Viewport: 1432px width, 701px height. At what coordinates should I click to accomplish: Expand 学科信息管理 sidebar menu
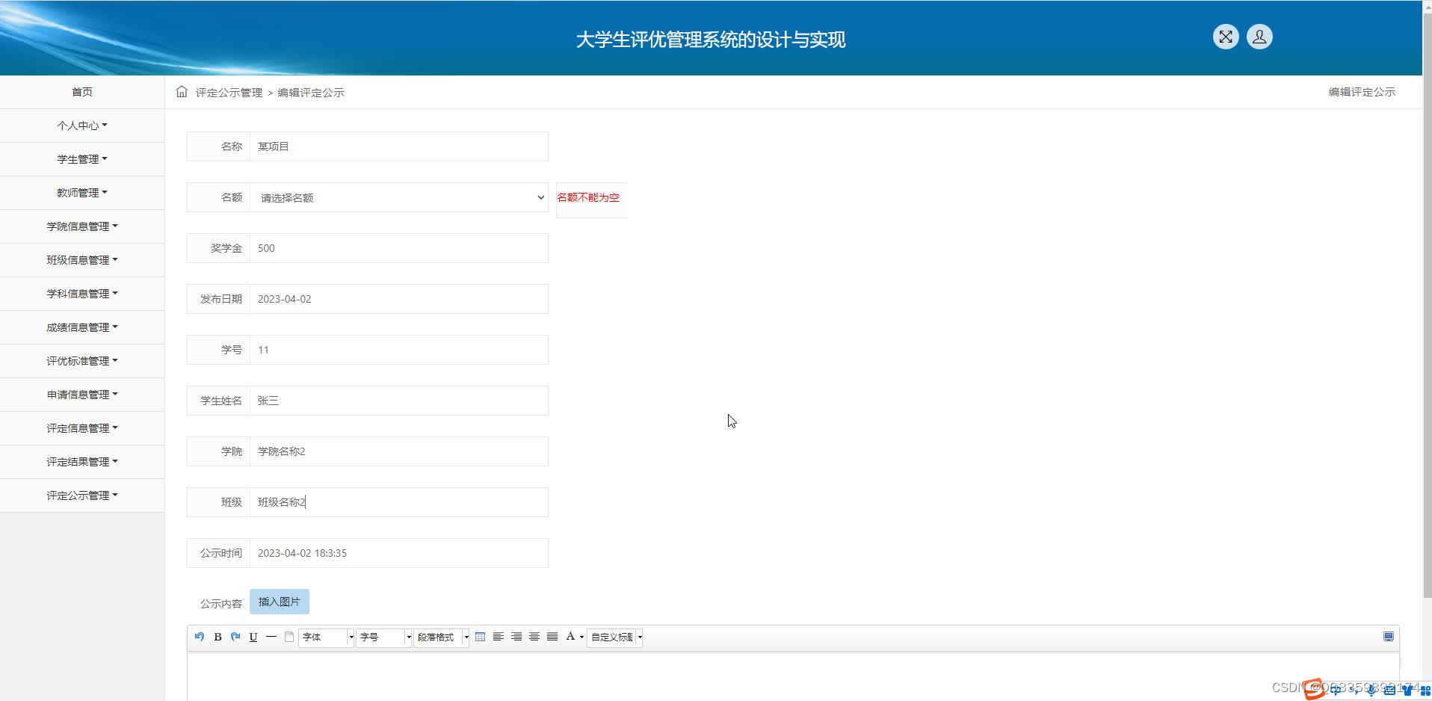click(x=82, y=294)
